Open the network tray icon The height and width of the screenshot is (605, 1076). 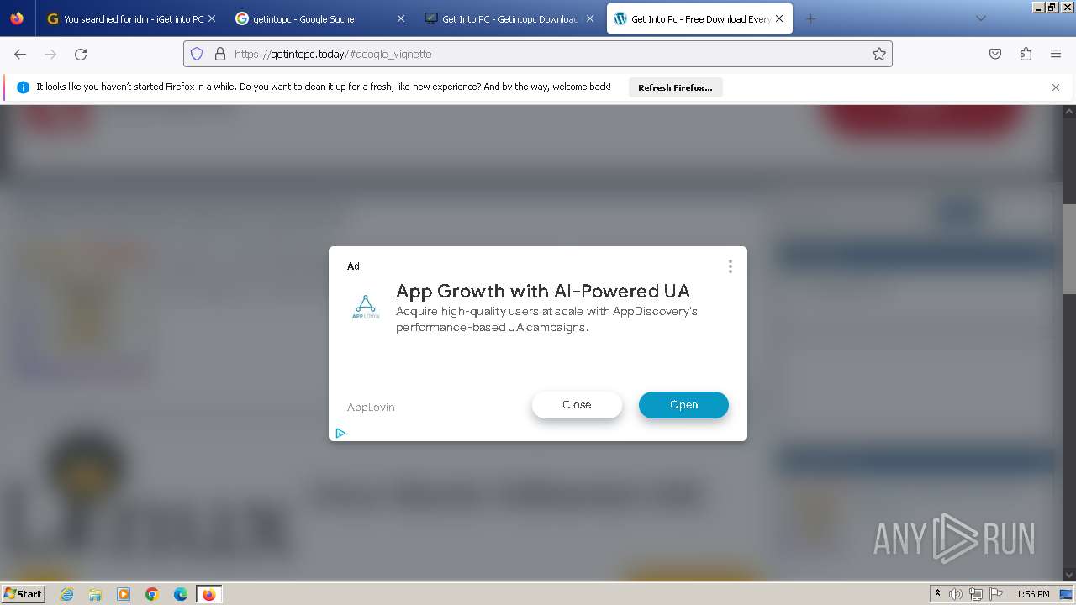[976, 594]
